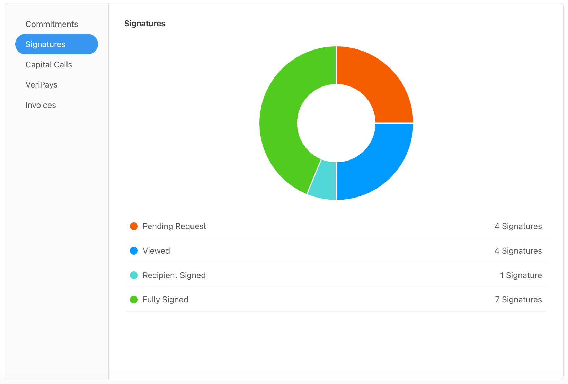Image resolution: width=568 pixels, height=384 pixels.
Task: Open the Invoices page
Action: 41,105
